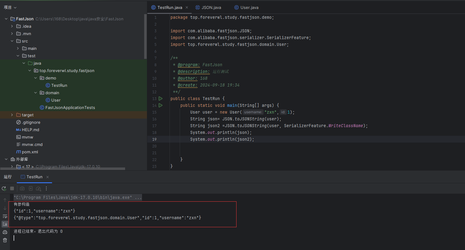Expand the JDK 17 library node
This screenshot has width=465, height=250.
(12, 167)
